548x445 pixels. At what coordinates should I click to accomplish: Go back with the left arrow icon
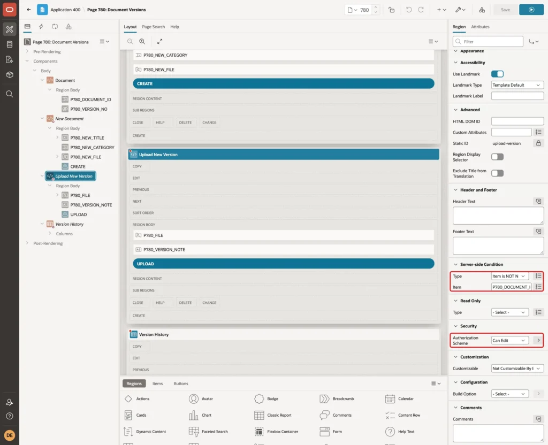(29, 10)
